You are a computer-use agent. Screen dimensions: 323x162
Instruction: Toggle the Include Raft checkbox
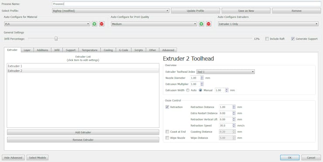(267, 39)
